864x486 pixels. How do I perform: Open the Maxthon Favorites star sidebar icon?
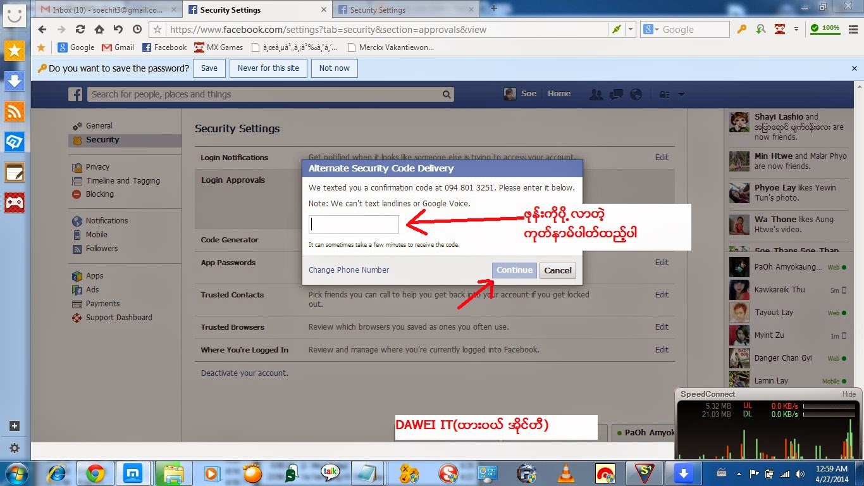click(14, 51)
